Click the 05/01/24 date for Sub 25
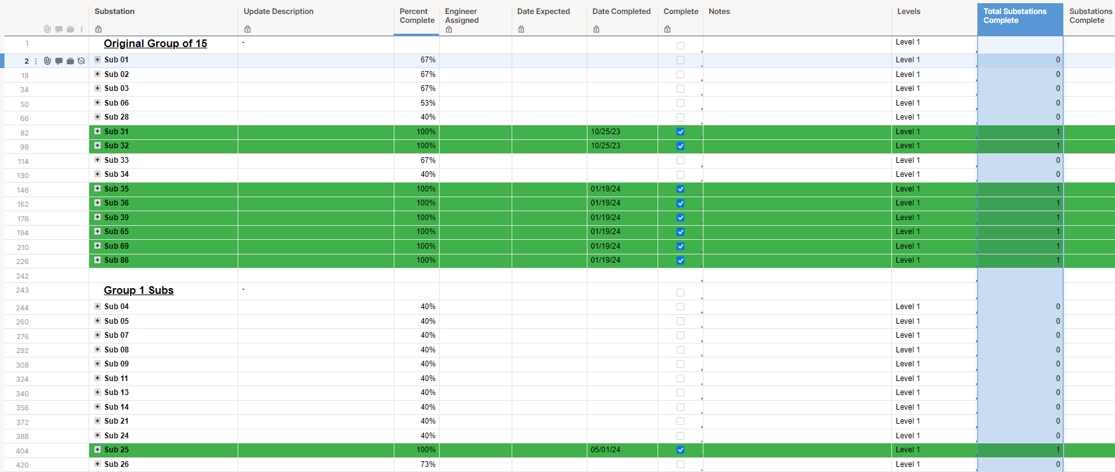 (605, 450)
